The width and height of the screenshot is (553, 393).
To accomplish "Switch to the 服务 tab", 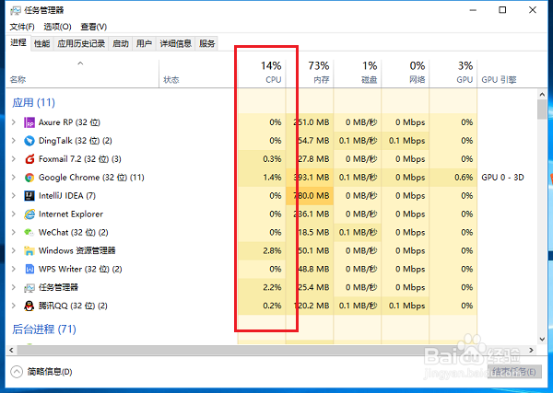I will tap(206, 43).
